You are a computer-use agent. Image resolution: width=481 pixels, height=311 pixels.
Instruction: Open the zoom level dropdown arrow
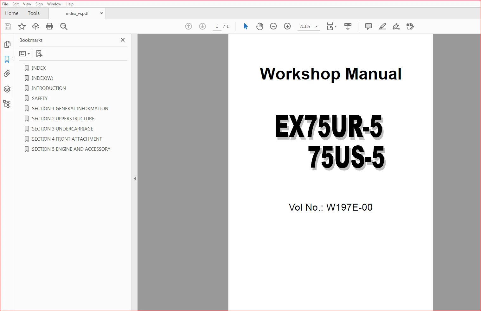[316, 26]
